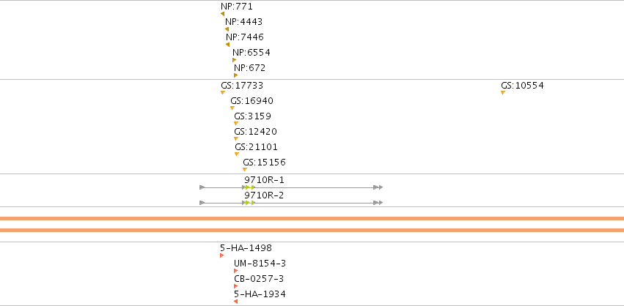This screenshot has width=624, height=306.
Task: Click the green exon arrows of 9710R-1
Action: click(x=249, y=187)
